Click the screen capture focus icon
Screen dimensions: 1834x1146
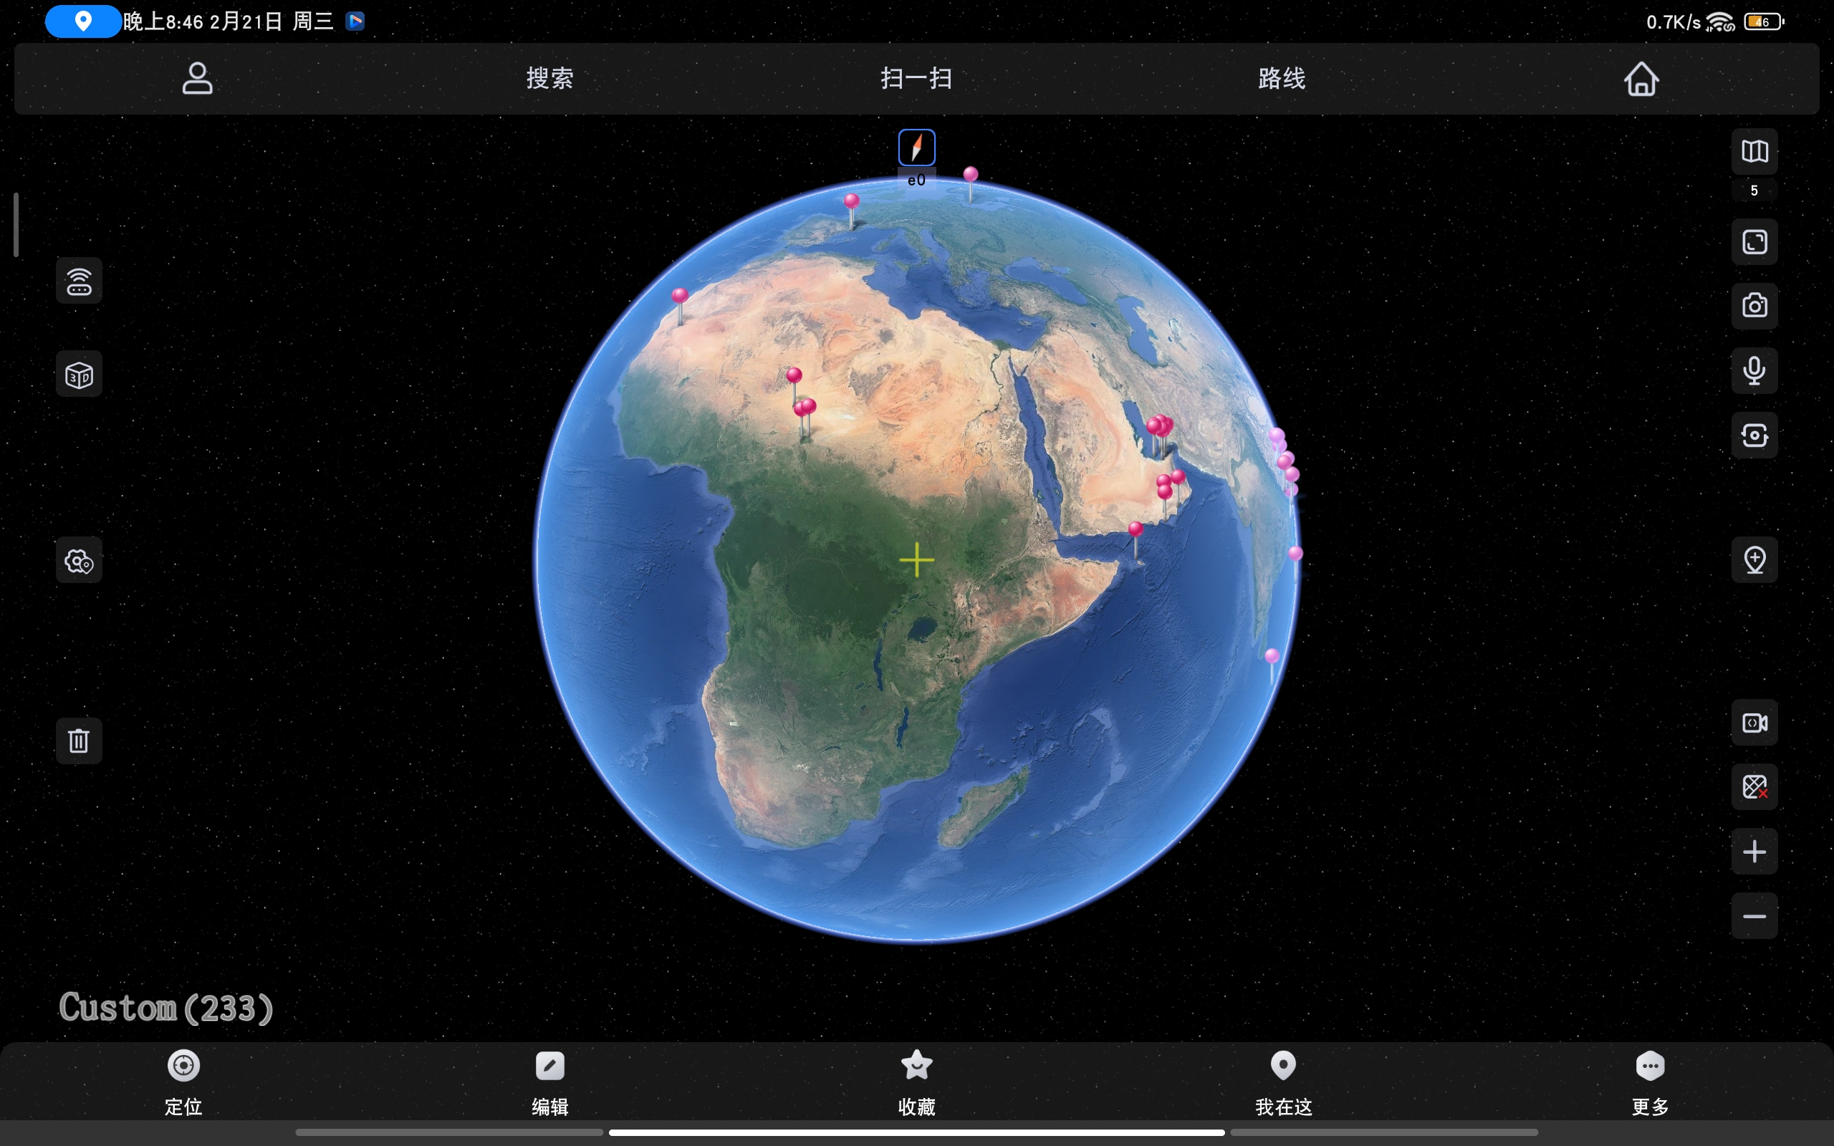(1754, 435)
